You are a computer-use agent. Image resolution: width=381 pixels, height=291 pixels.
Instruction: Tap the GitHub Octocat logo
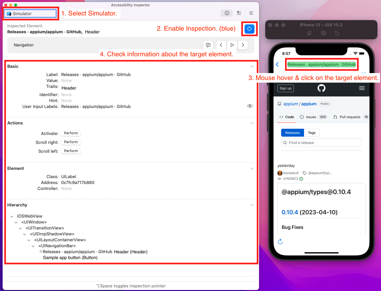point(321,88)
